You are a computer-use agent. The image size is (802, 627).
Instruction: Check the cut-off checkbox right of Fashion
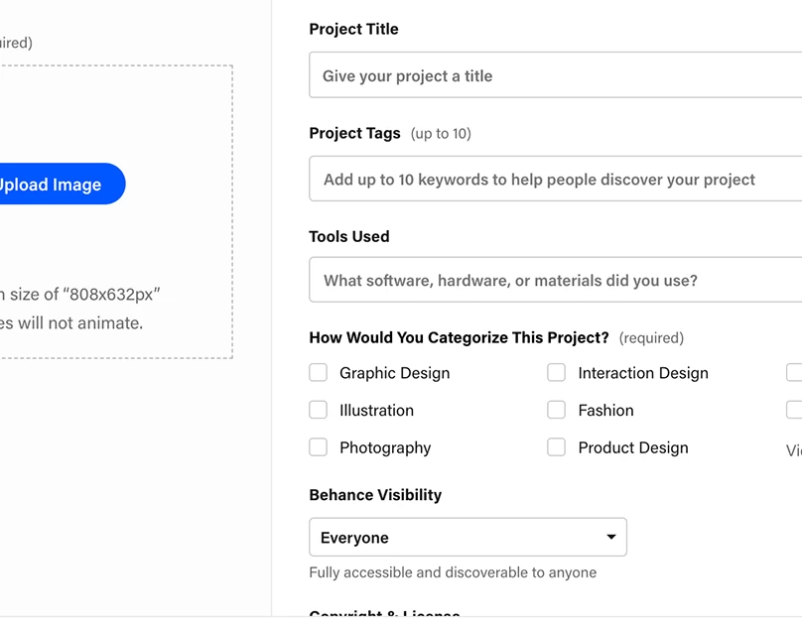pos(794,410)
